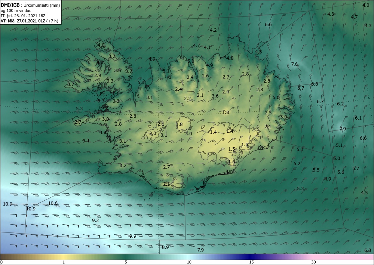This screenshot has width=374, height=265.
Task: Click the 8.9 value at the map bottom
Action: pyautogui.click(x=165, y=247)
